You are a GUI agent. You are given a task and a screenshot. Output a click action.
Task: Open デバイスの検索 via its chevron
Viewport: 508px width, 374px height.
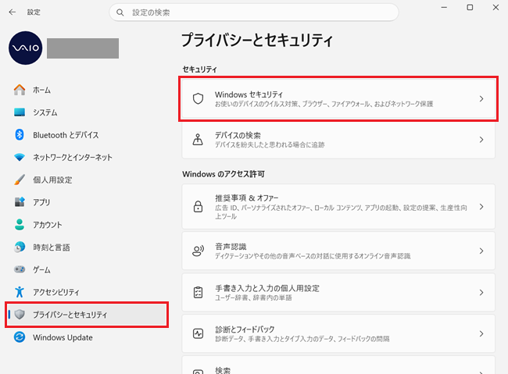[x=481, y=140]
